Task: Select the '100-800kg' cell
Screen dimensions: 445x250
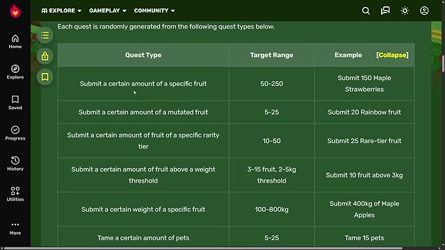Action: pos(272,210)
